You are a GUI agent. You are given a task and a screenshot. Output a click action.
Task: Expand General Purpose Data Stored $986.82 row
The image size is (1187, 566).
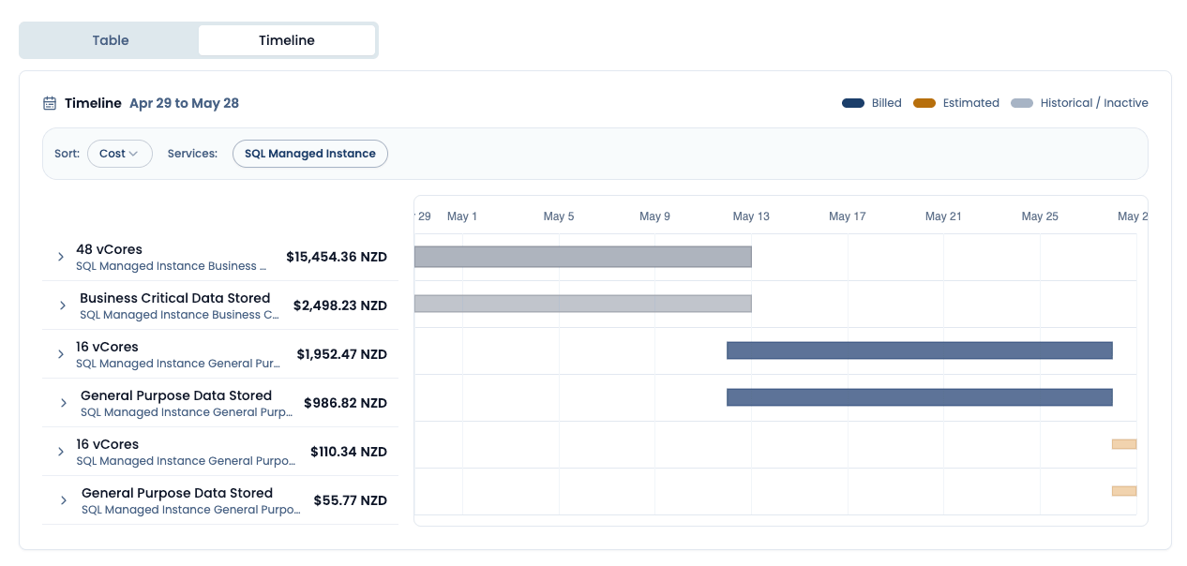pos(64,403)
